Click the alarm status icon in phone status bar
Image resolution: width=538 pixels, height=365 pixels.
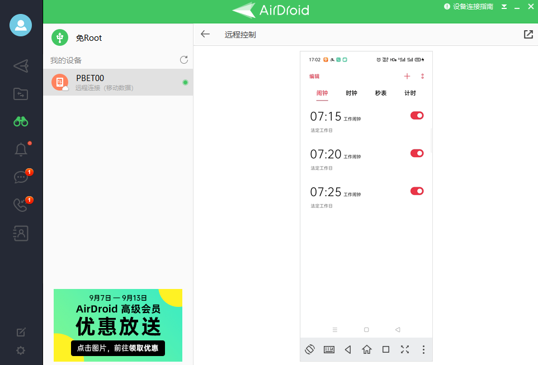379,60
